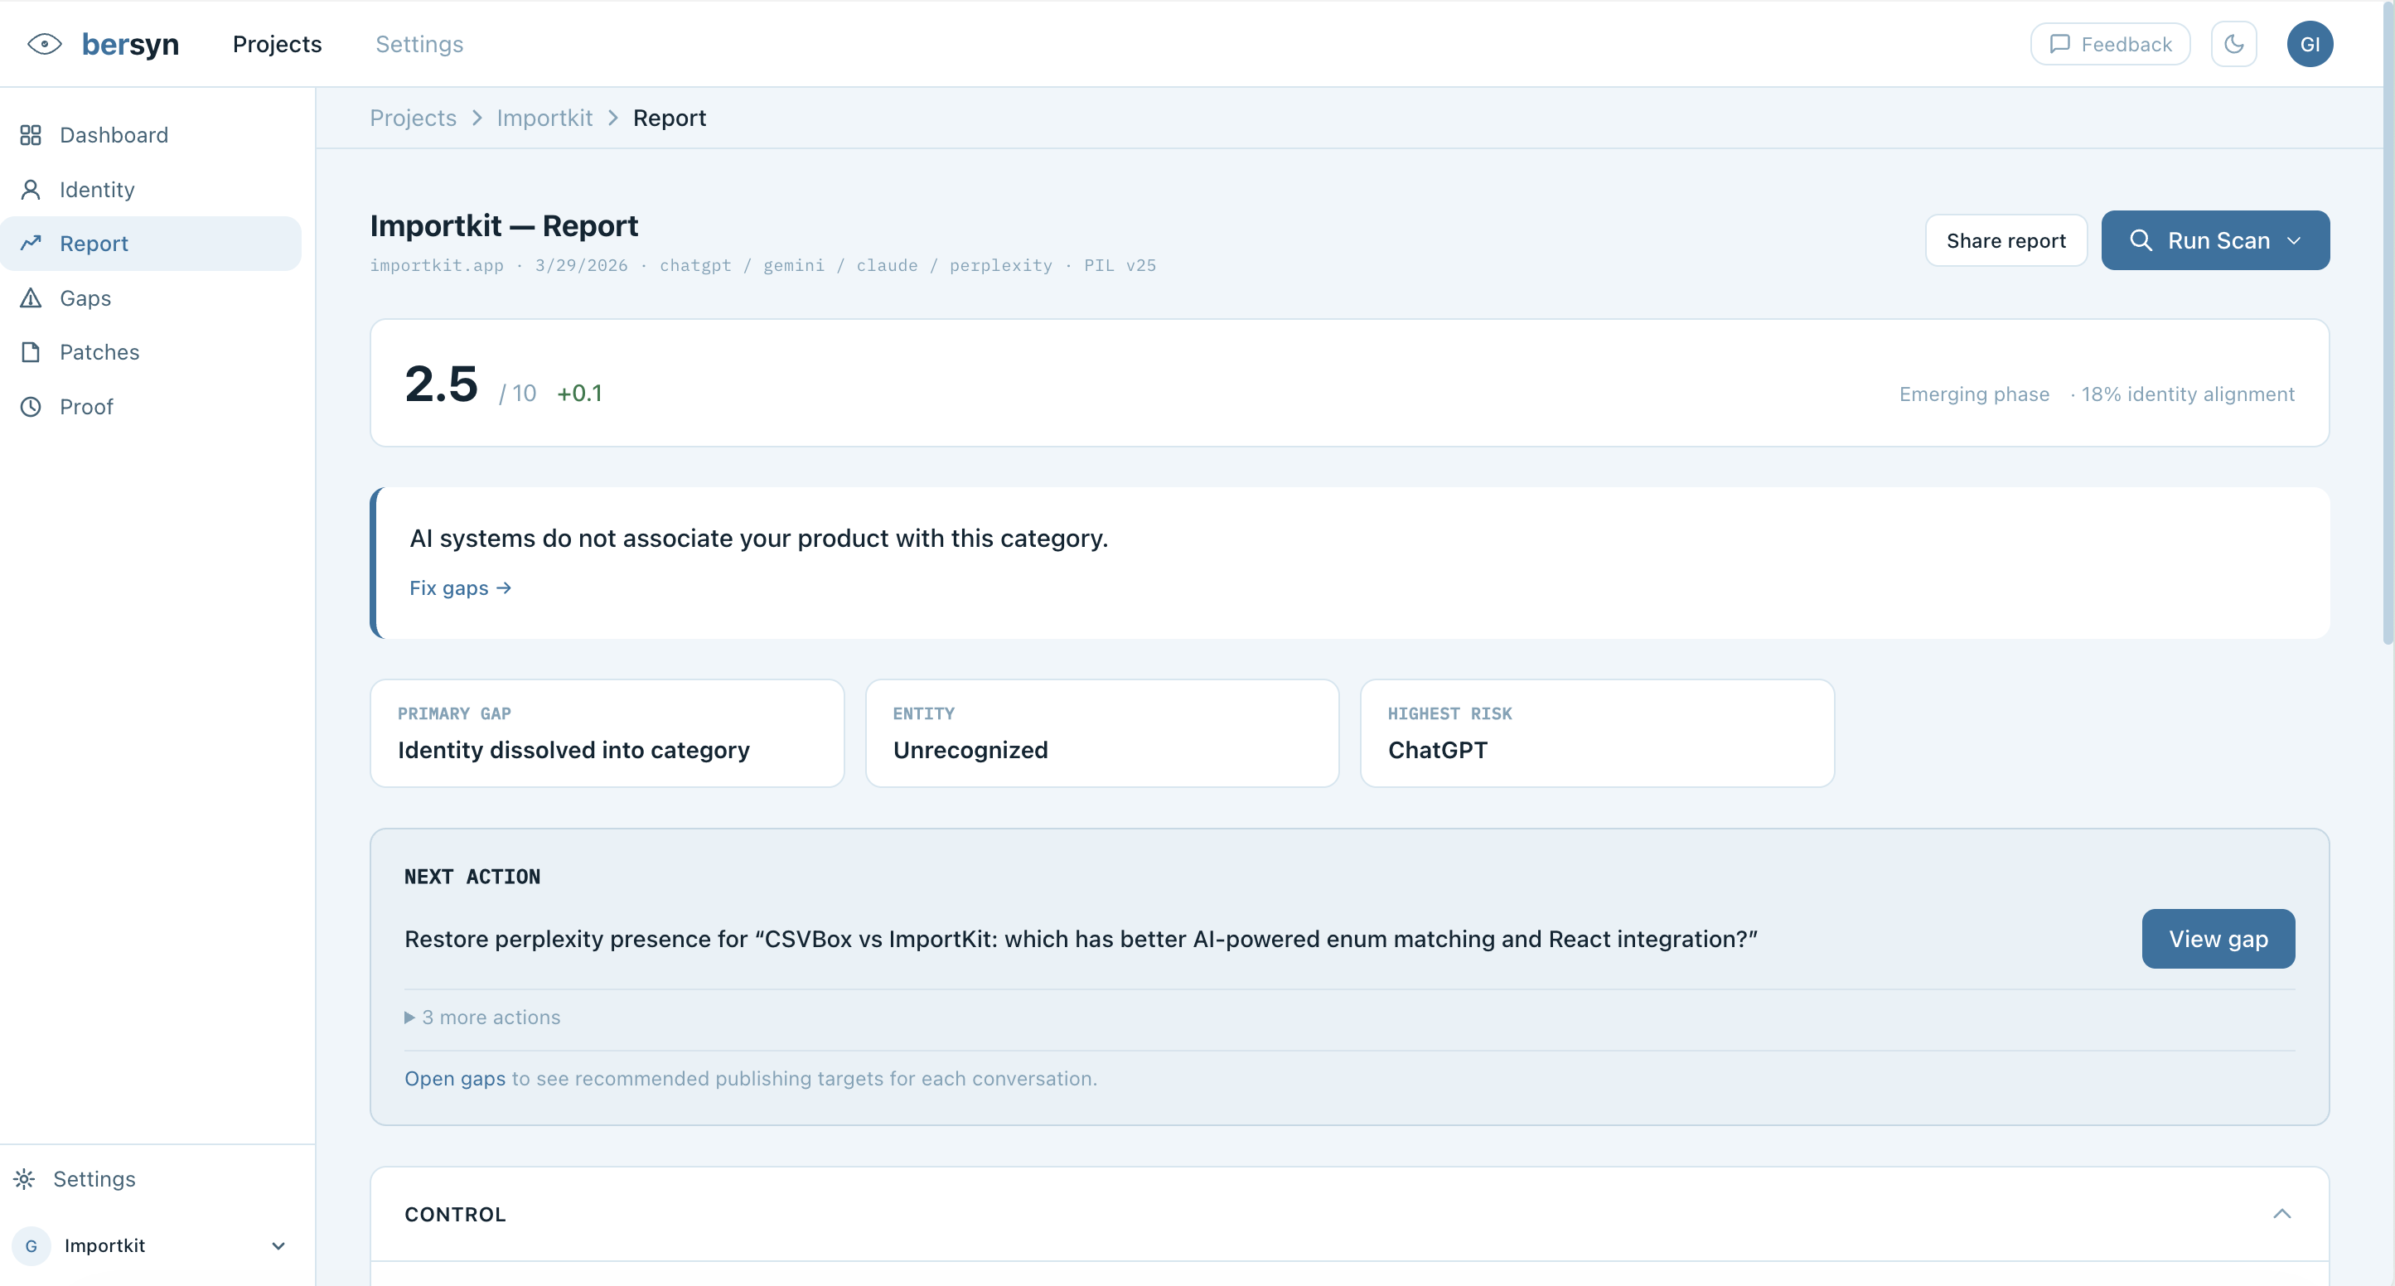The image size is (2395, 1286).
Task: Click the Identity person icon
Action: [x=31, y=190]
